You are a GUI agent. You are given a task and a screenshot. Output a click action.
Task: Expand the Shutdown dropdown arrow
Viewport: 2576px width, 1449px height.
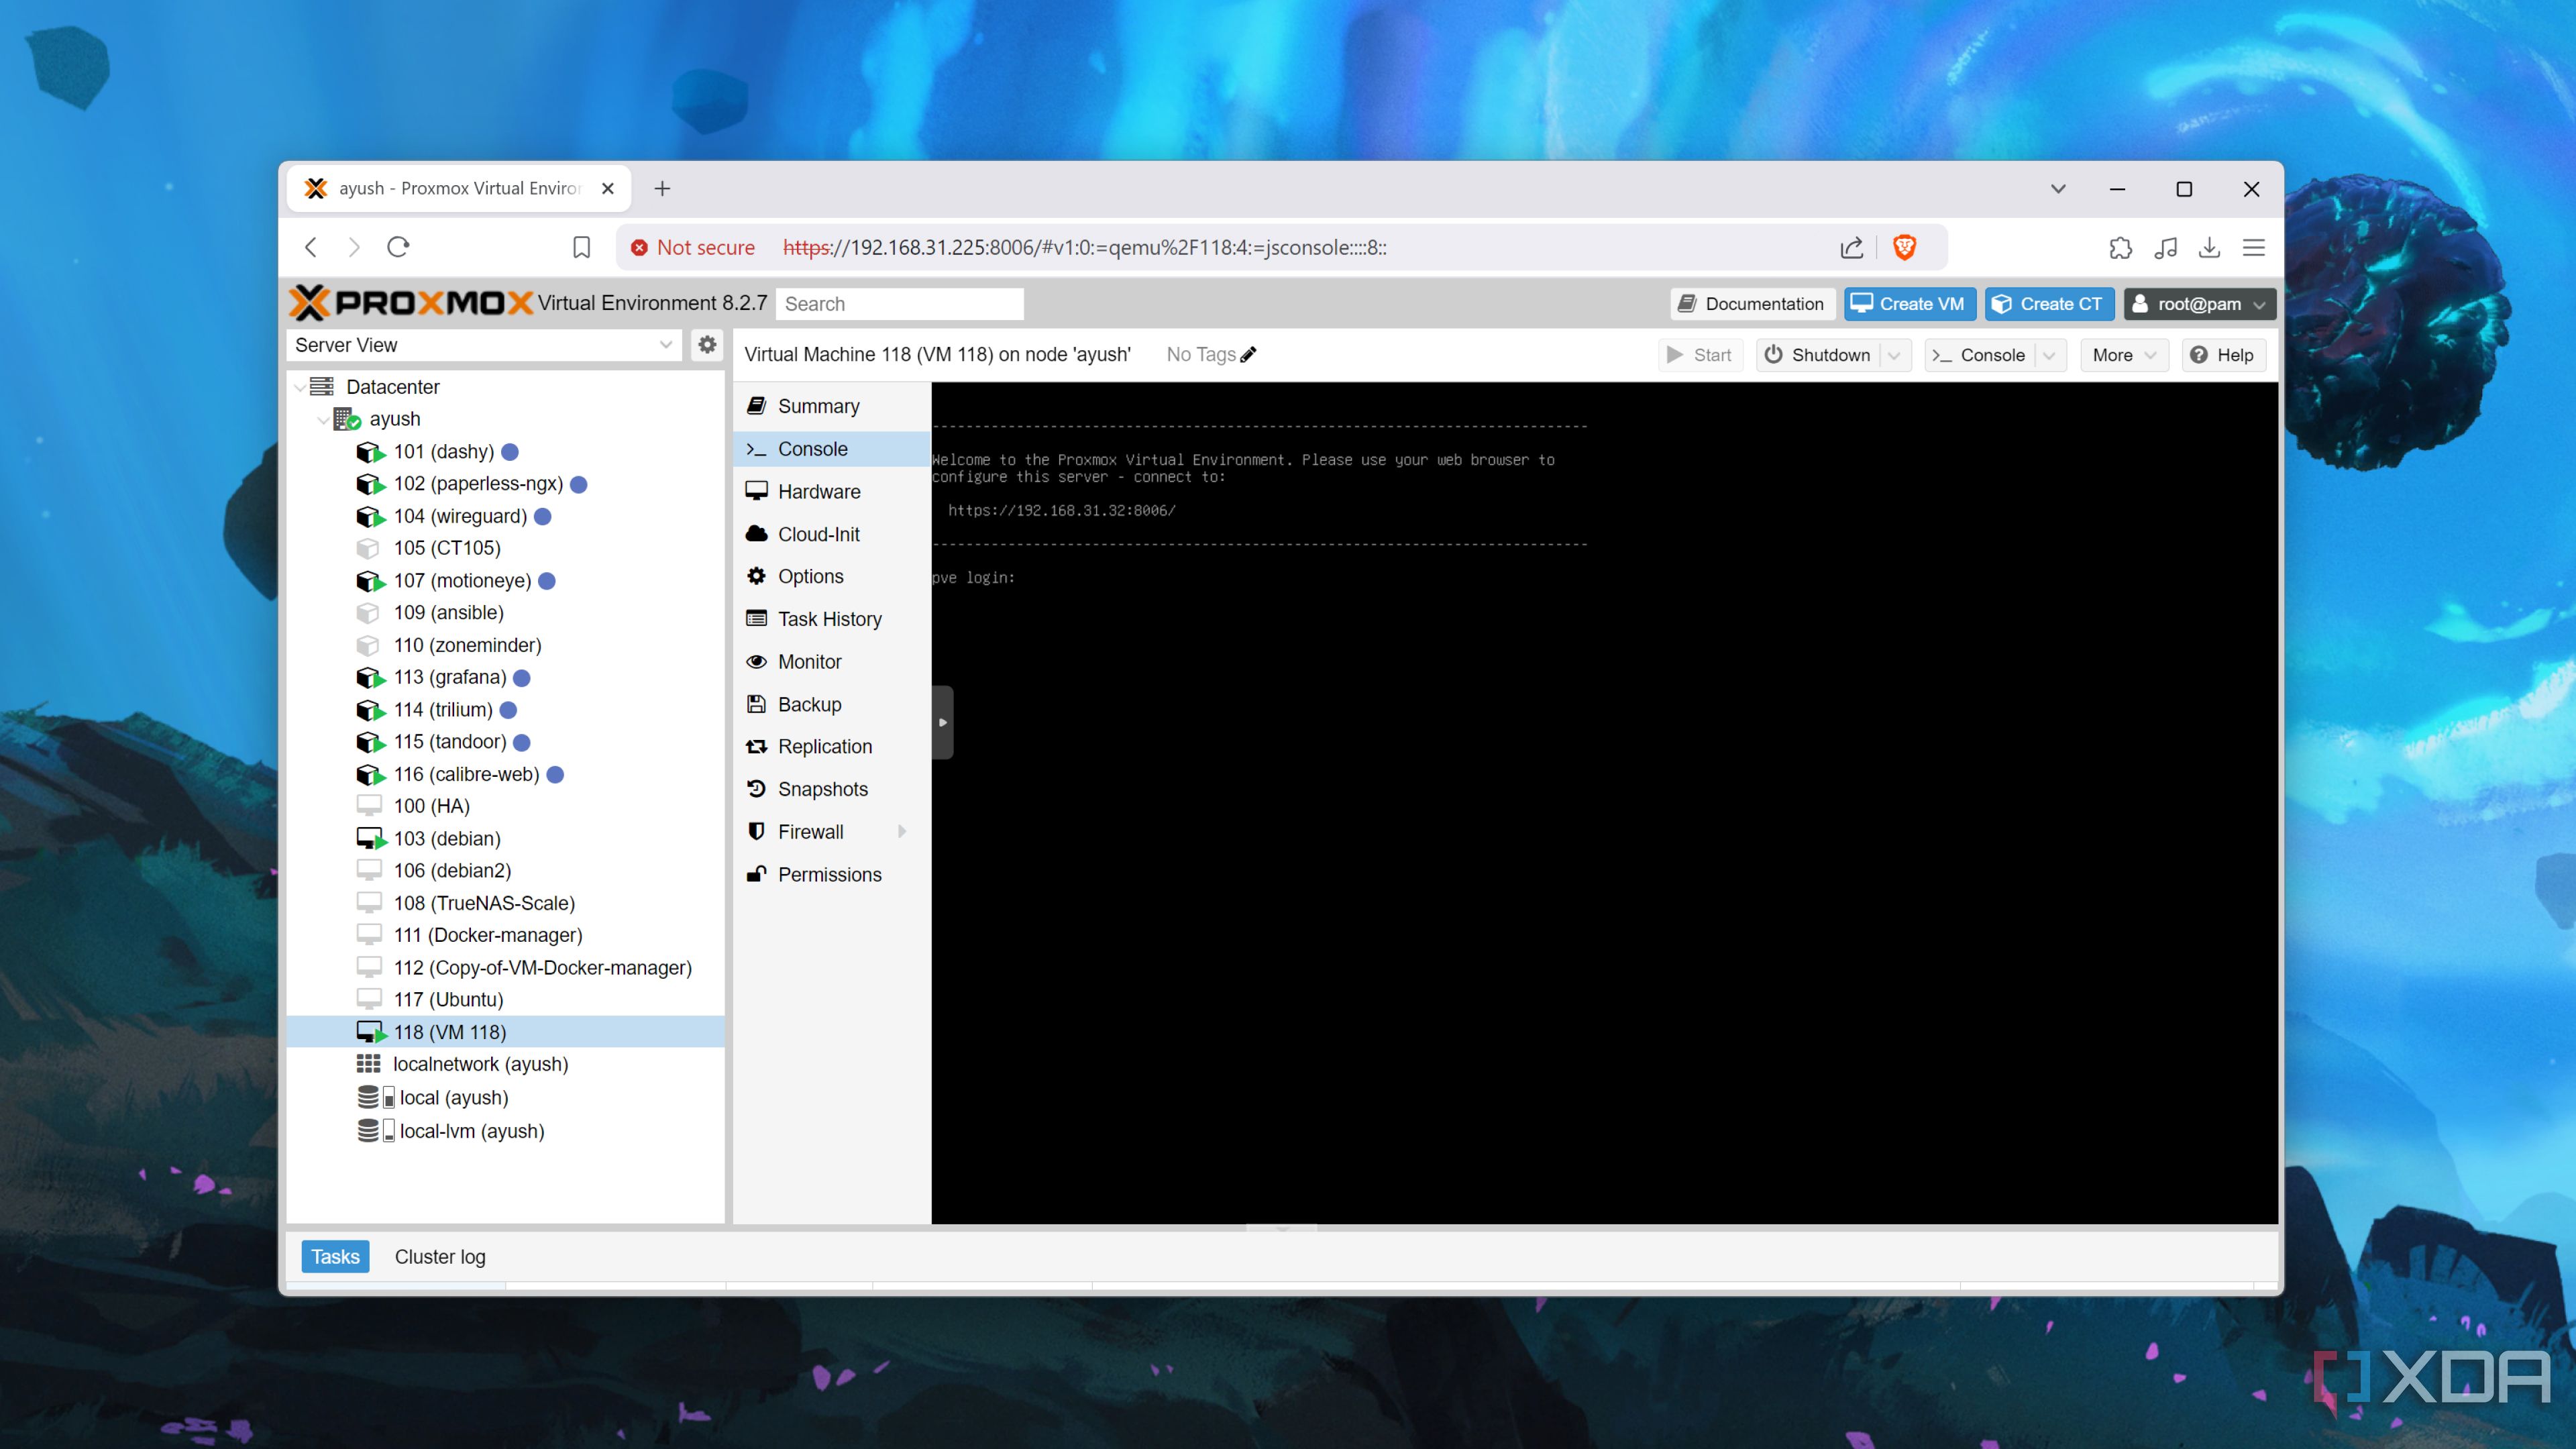tap(1894, 355)
